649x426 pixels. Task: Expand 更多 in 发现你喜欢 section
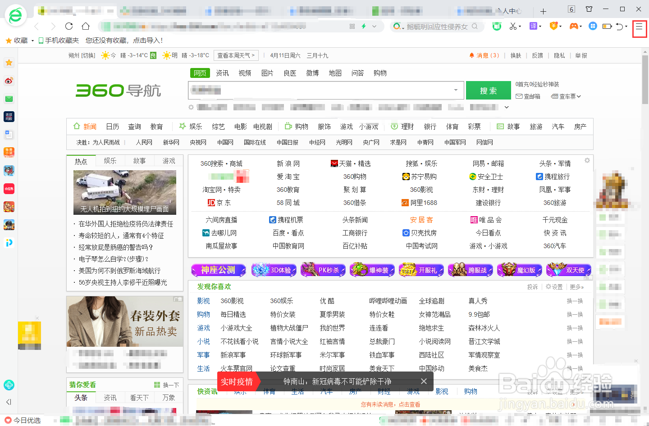(576, 287)
